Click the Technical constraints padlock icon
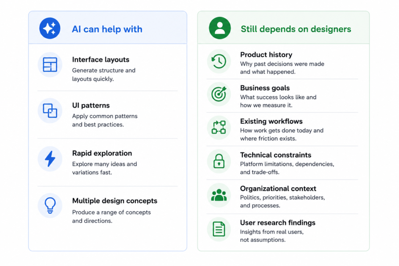Image resolution: width=399 pixels, height=266 pixels. pos(219,161)
